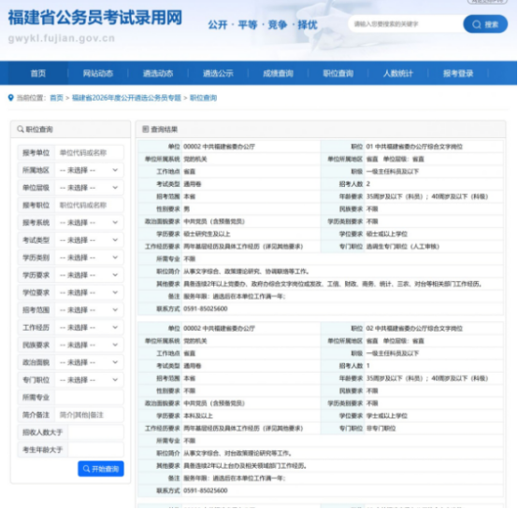
Task: Open the 所属地区 dropdown
Action: pos(89,170)
